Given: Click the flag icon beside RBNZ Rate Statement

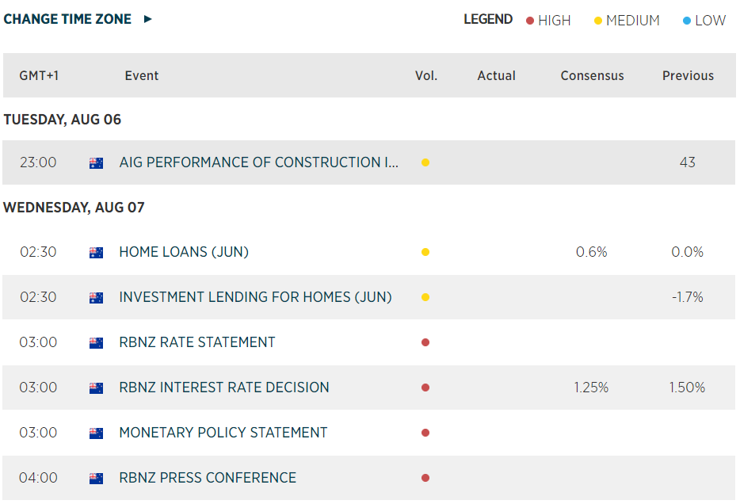Looking at the screenshot, I should (x=97, y=343).
